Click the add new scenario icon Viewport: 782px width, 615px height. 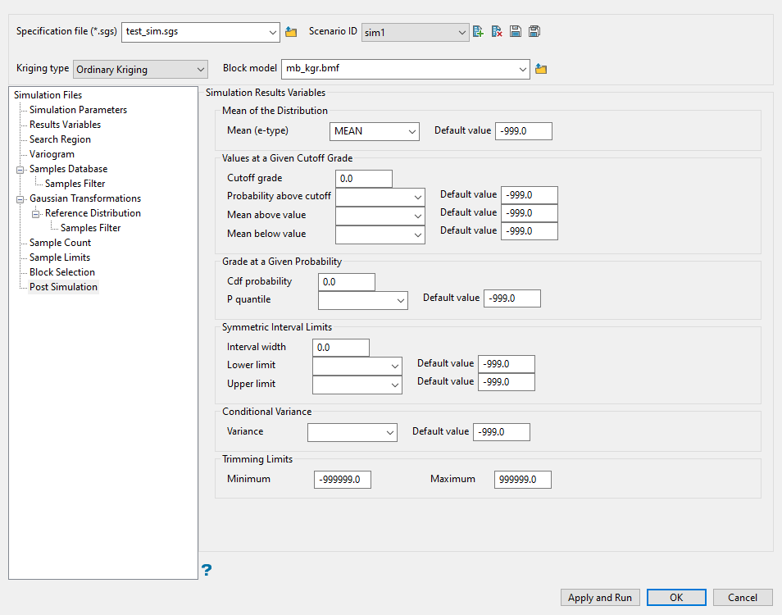(479, 32)
